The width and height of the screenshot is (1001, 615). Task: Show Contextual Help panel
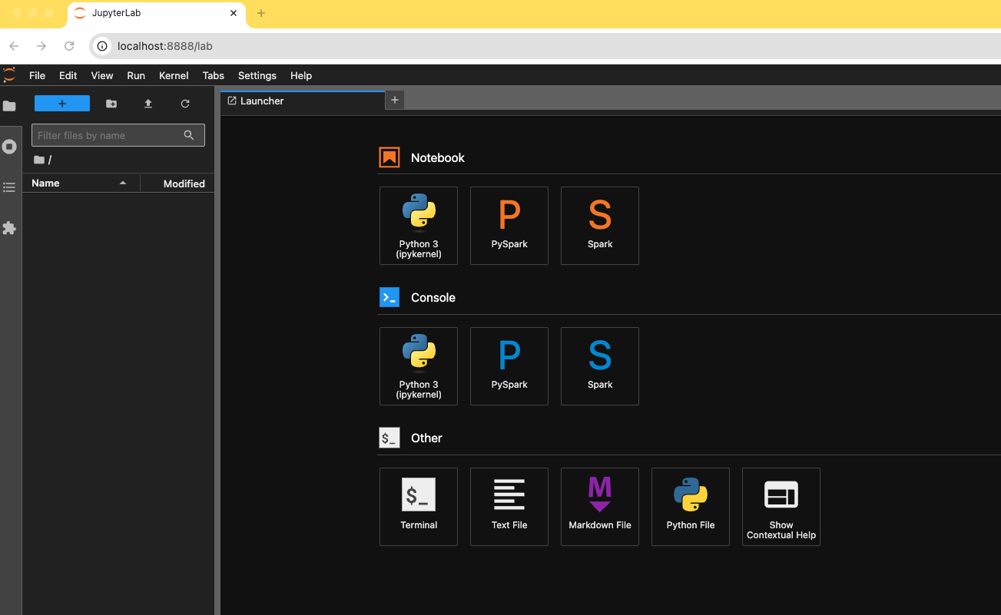click(781, 507)
